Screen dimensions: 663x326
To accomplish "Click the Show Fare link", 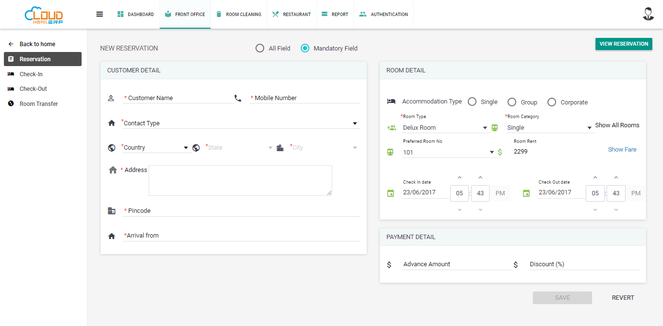I will coord(622,150).
